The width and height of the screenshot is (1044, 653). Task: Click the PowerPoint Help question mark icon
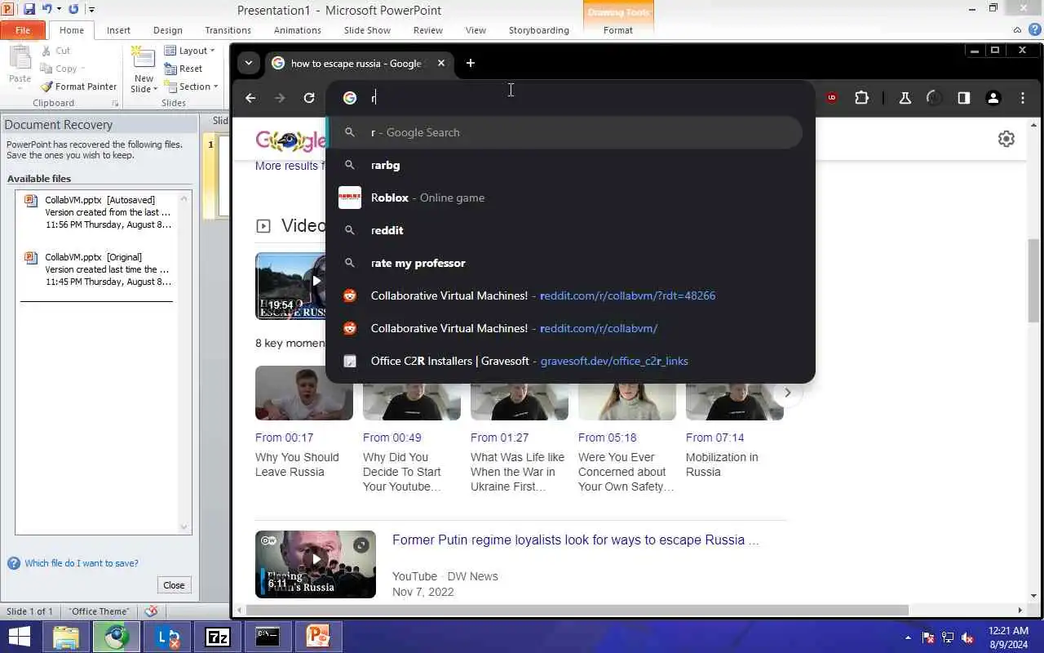tap(1033, 30)
